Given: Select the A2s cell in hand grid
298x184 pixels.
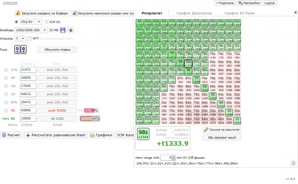Looking at the screenshot, I should (x=237, y=23).
